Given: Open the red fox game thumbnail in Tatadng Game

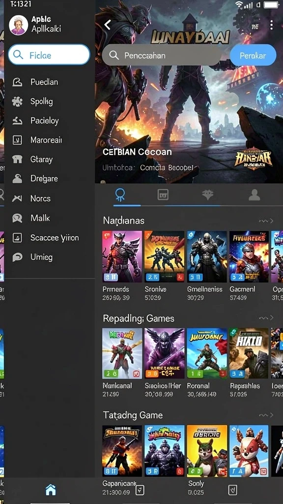Looking at the screenshot, I should click(249, 451).
